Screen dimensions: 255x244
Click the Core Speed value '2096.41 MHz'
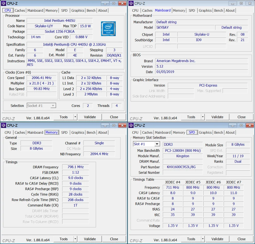click(x=42, y=78)
